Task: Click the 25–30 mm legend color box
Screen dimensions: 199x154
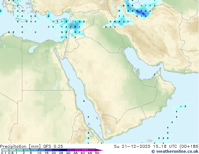Action: point(63,150)
